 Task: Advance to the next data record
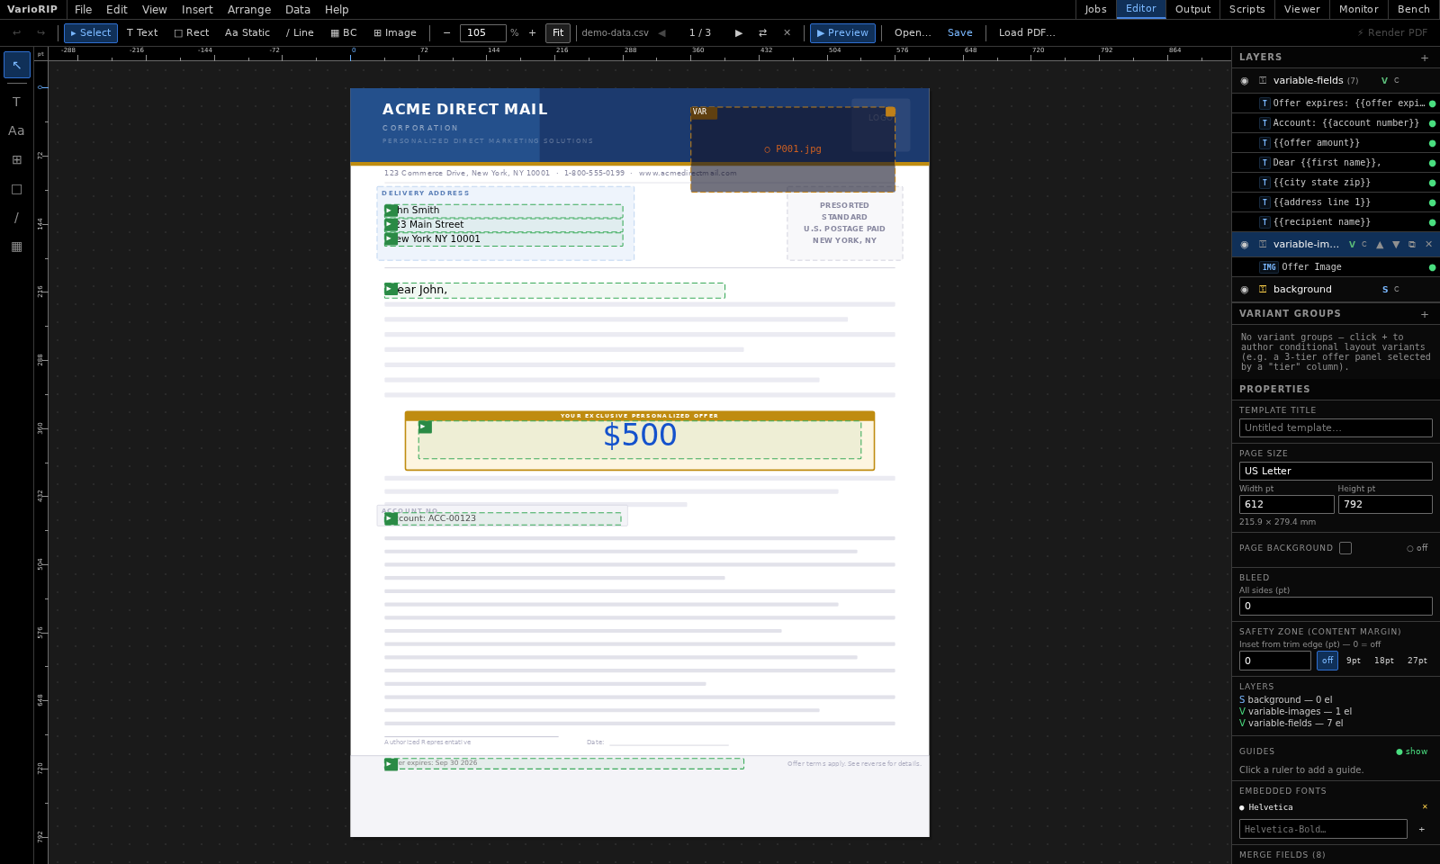[739, 33]
